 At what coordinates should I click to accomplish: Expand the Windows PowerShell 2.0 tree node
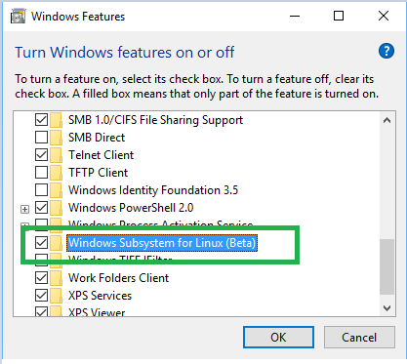(x=24, y=209)
